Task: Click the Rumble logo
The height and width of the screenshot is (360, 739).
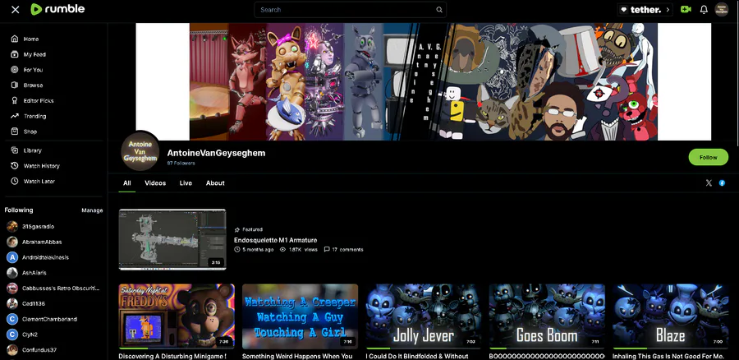Action: coord(57,9)
